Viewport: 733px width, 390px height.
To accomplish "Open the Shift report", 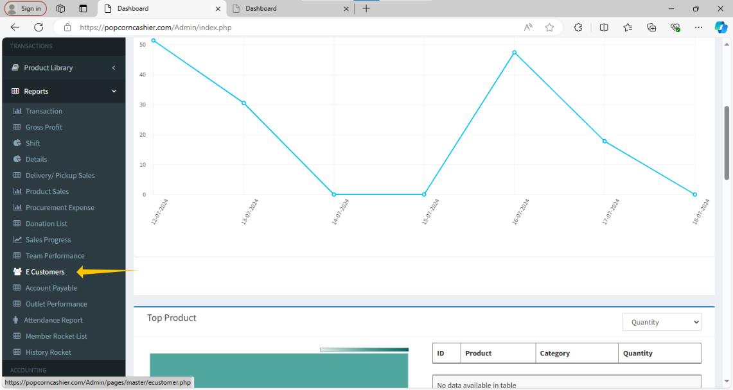I will (x=33, y=143).
